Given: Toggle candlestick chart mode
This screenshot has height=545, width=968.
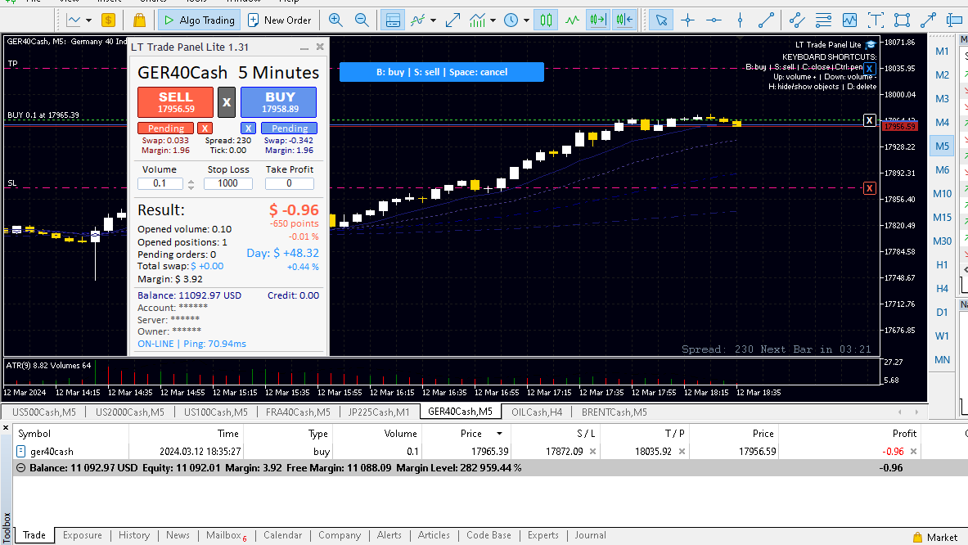Looking at the screenshot, I should click(x=547, y=20).
